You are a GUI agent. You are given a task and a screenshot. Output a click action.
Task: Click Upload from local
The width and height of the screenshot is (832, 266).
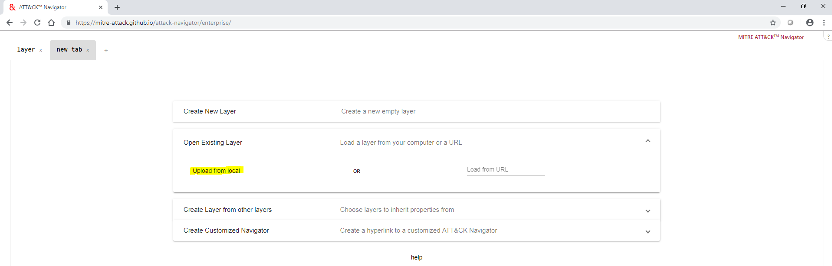click(216, 171)
